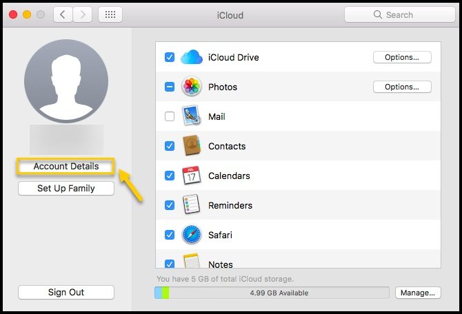Click the Photos pinwheel icon

192,87
